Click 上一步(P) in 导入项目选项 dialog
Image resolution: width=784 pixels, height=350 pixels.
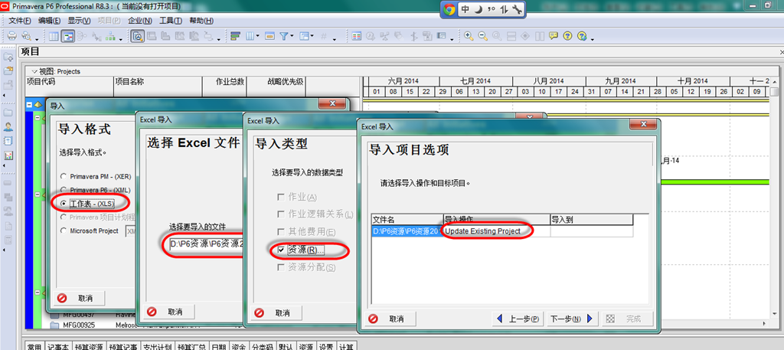coord(518,319)
